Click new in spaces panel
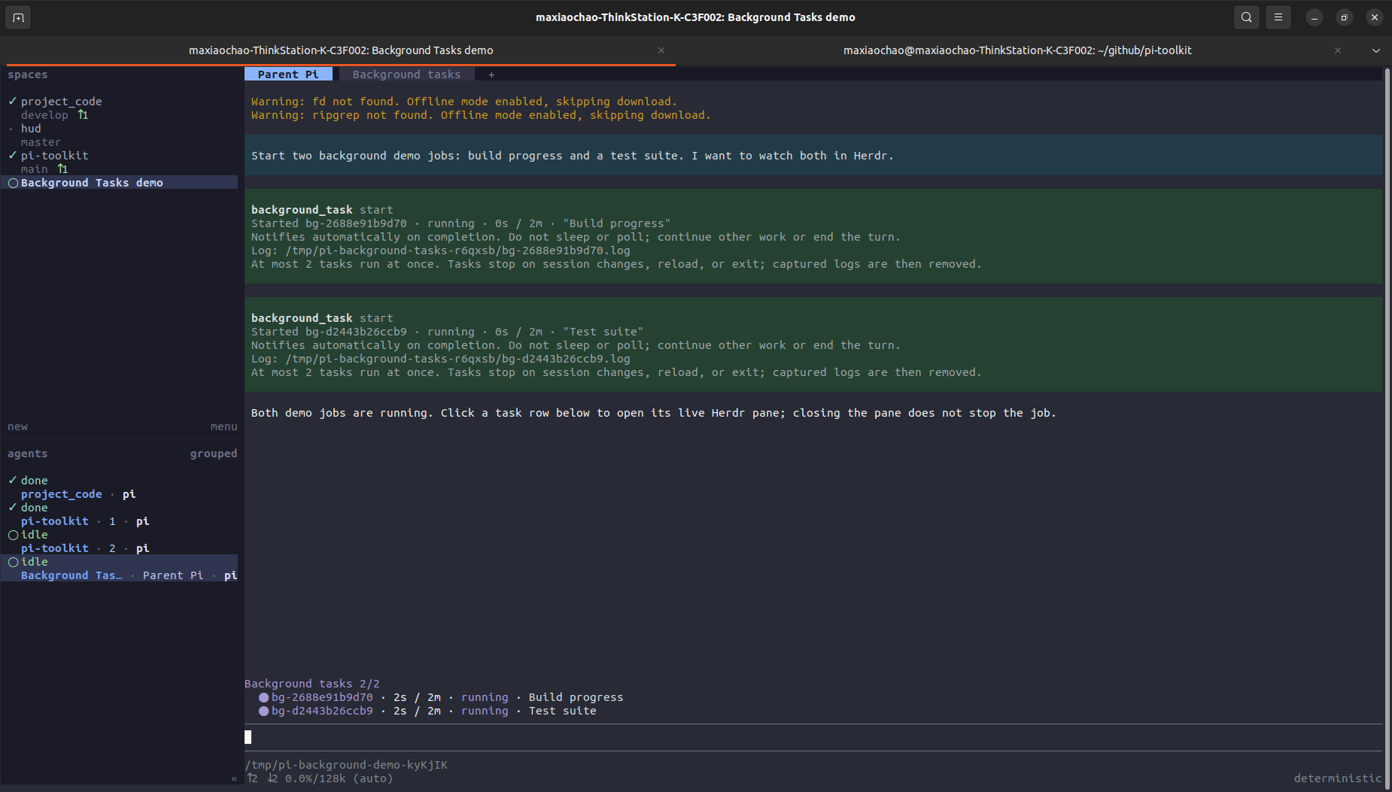The image size is (1392, 792). pyautogui.click(x=17, y=426)
